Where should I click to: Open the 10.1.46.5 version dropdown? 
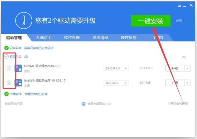click(x=116, y=83)
